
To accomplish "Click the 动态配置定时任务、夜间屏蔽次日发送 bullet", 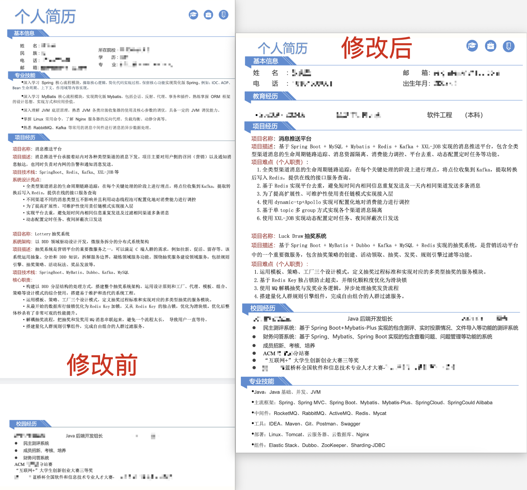I will pos(63,219).
